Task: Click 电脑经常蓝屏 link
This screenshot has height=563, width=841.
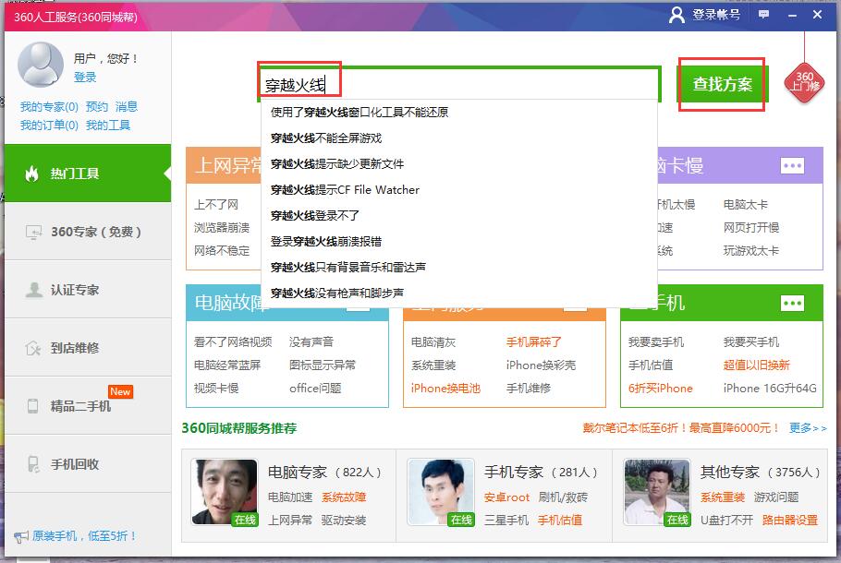Action: click(227, 365)
